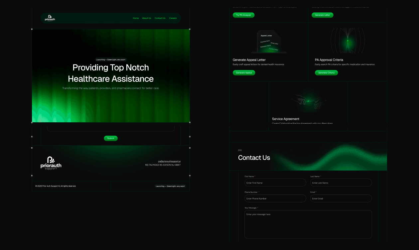Open the Careers nav link

pyautogui.click(x=173, y=18)
